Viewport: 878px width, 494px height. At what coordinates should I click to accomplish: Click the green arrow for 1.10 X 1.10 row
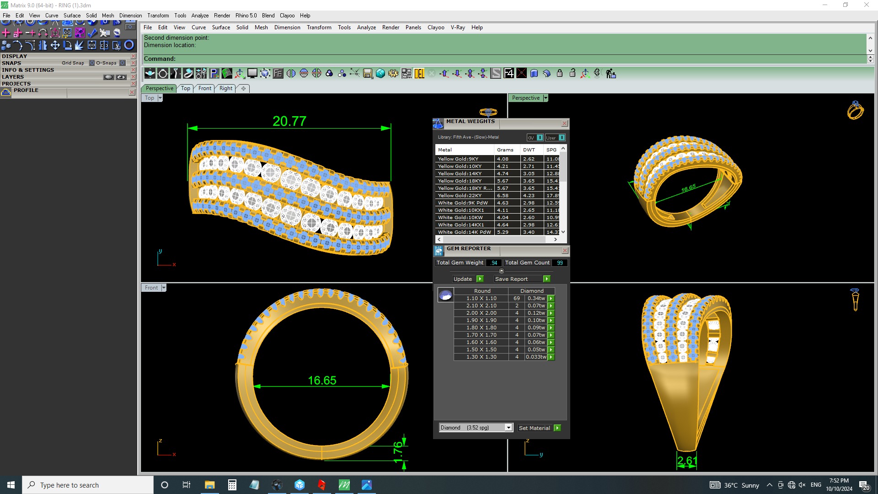[x=551, y=298]
